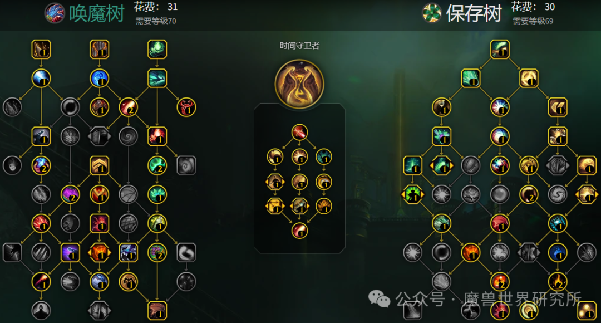This screenshot has height=323, width=601.
Task: Select the gray hooded figure talent in Evoker tree
Action: (x=41, y=310)
